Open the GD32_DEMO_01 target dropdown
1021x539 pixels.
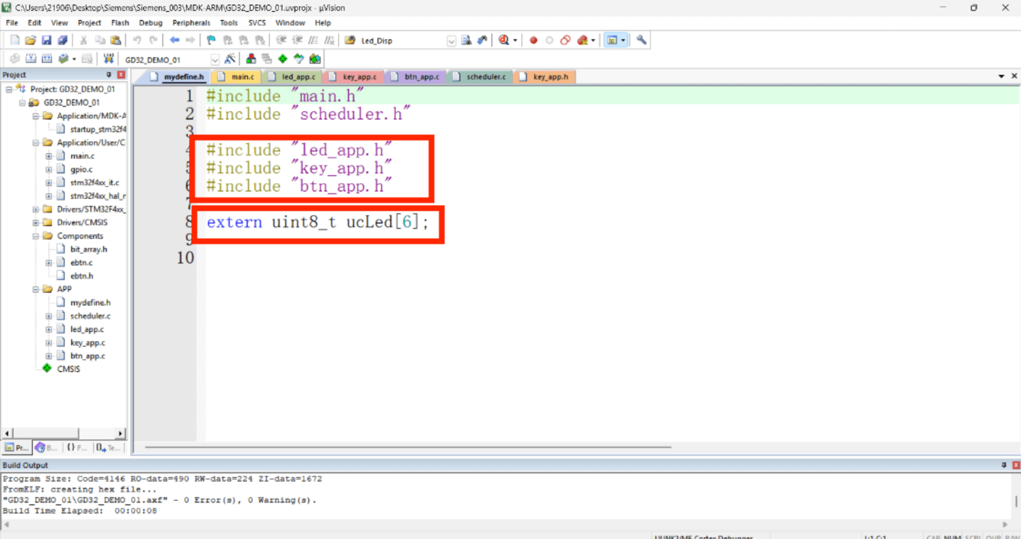pos(215,59)
